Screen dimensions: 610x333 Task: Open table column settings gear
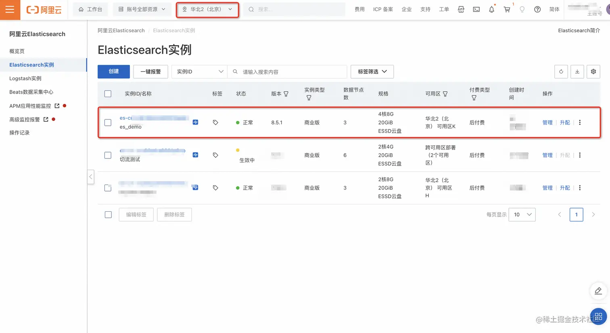[593, 71]
